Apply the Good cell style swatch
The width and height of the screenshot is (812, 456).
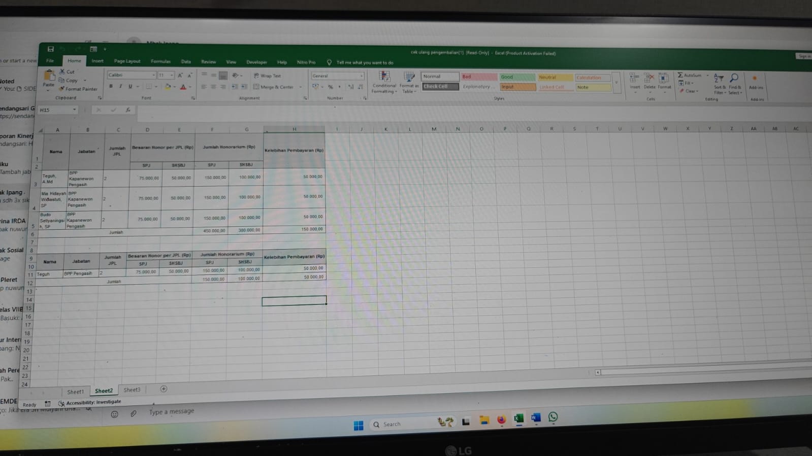coord(516,77)
